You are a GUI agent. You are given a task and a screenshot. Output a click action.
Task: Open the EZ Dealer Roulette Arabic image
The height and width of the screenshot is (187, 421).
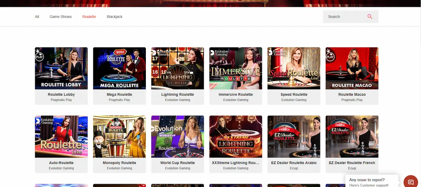294,137
